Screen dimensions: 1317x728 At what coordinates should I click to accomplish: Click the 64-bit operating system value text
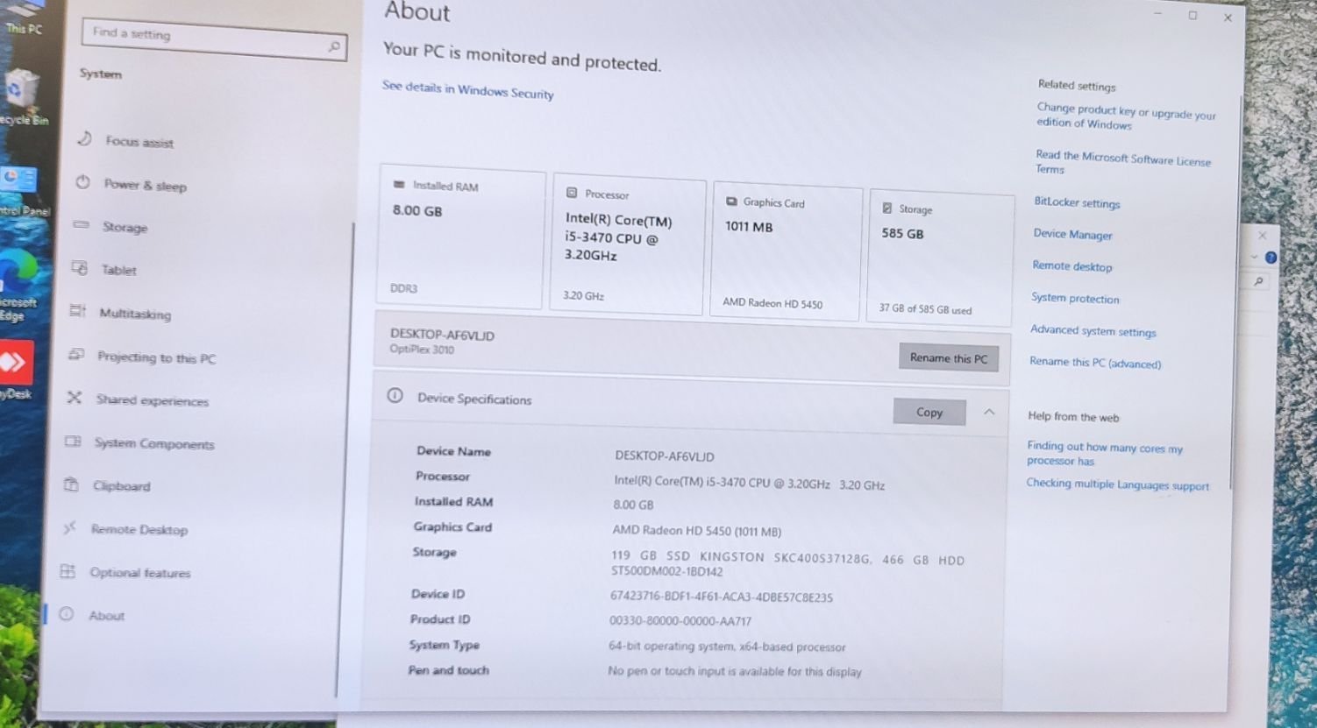727,647
